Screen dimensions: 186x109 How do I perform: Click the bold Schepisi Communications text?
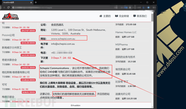click(x=54, y=68)
